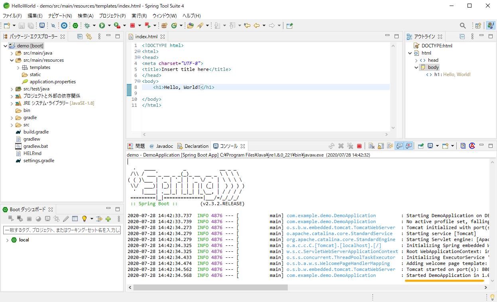This screenshot has width=497, height=302.
Task: Click the New Java package icon in toolbar
Action: tap(164, 25)
